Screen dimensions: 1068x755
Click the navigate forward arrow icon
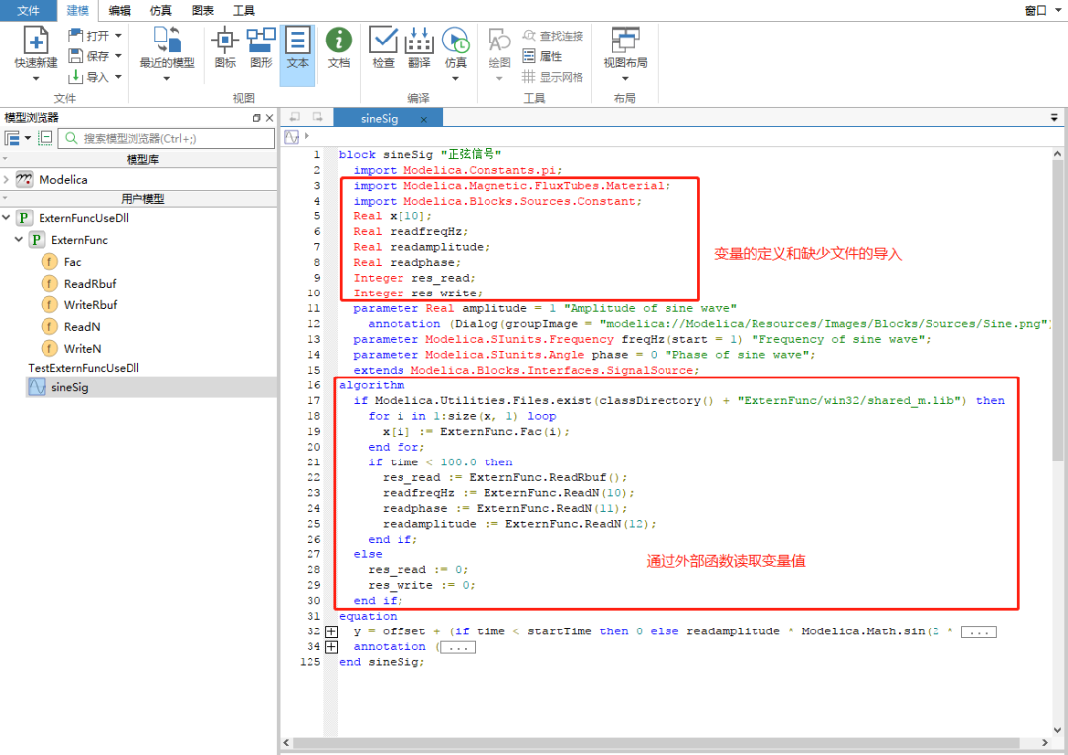point(317,117)
